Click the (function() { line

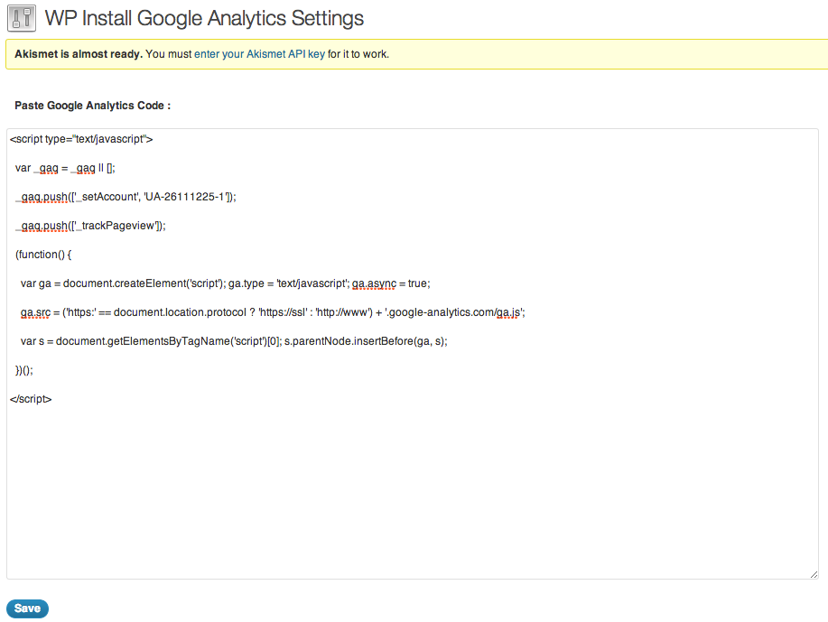coord(43,255)
